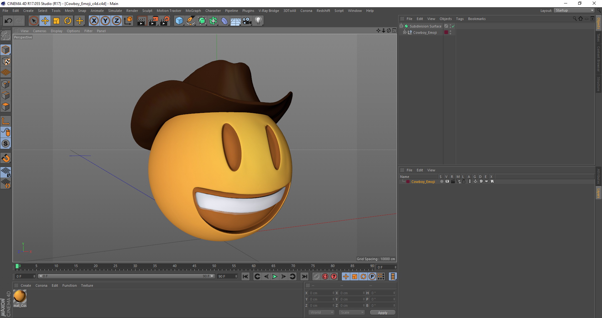Open the Scale mode dropdown
The width and height of the screenshot is (602, 318).
tap(352, 312)
